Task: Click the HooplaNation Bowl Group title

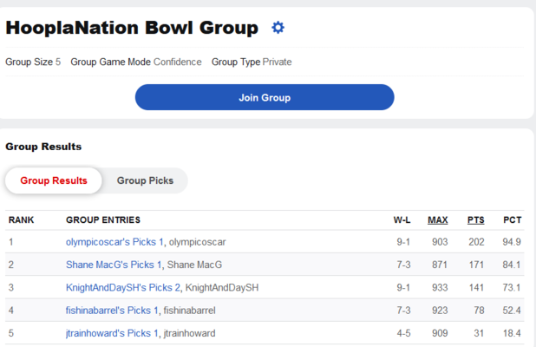Action: [132, 28]
